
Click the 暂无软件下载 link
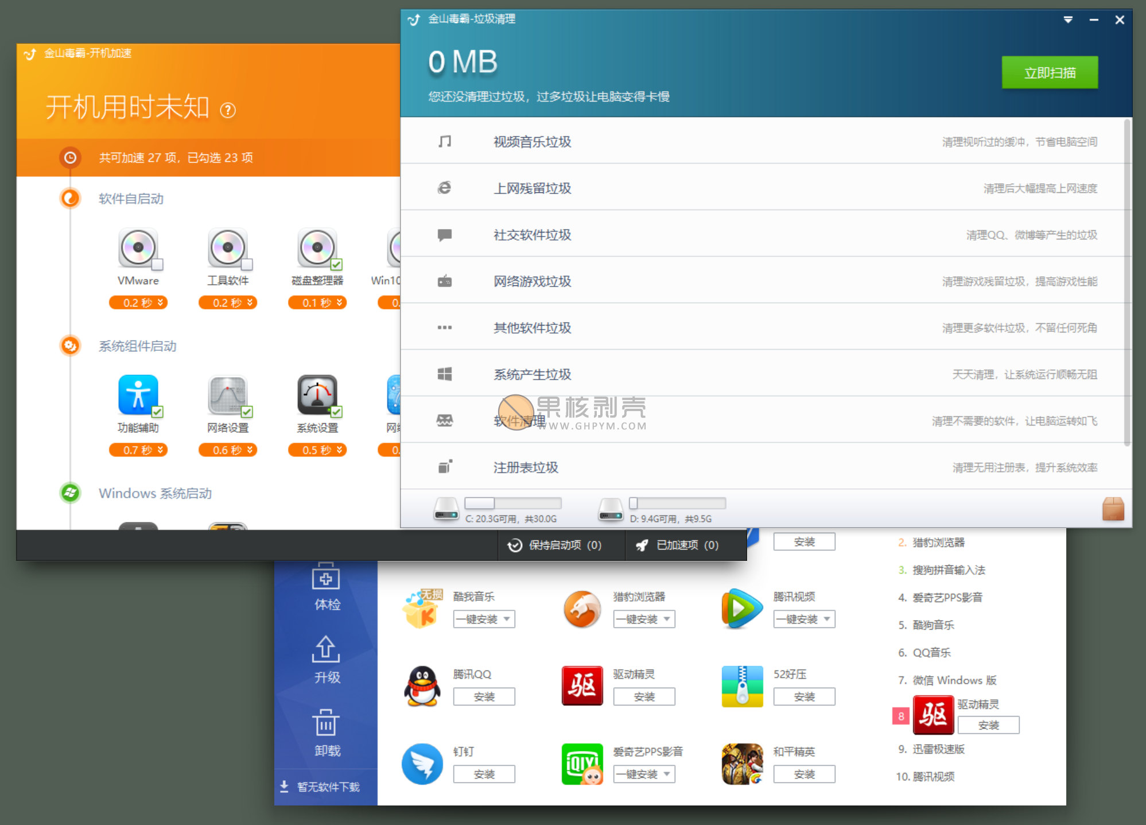point(320,787)
